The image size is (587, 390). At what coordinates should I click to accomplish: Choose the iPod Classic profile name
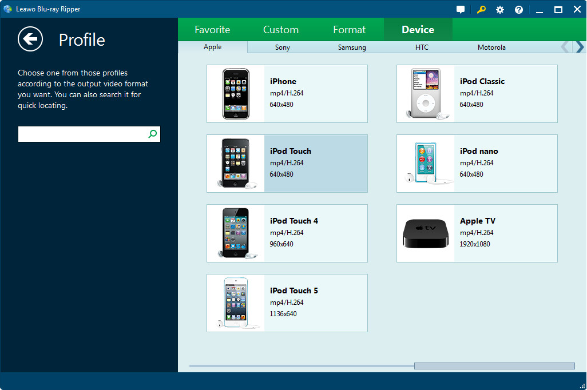tap(482, 81)
